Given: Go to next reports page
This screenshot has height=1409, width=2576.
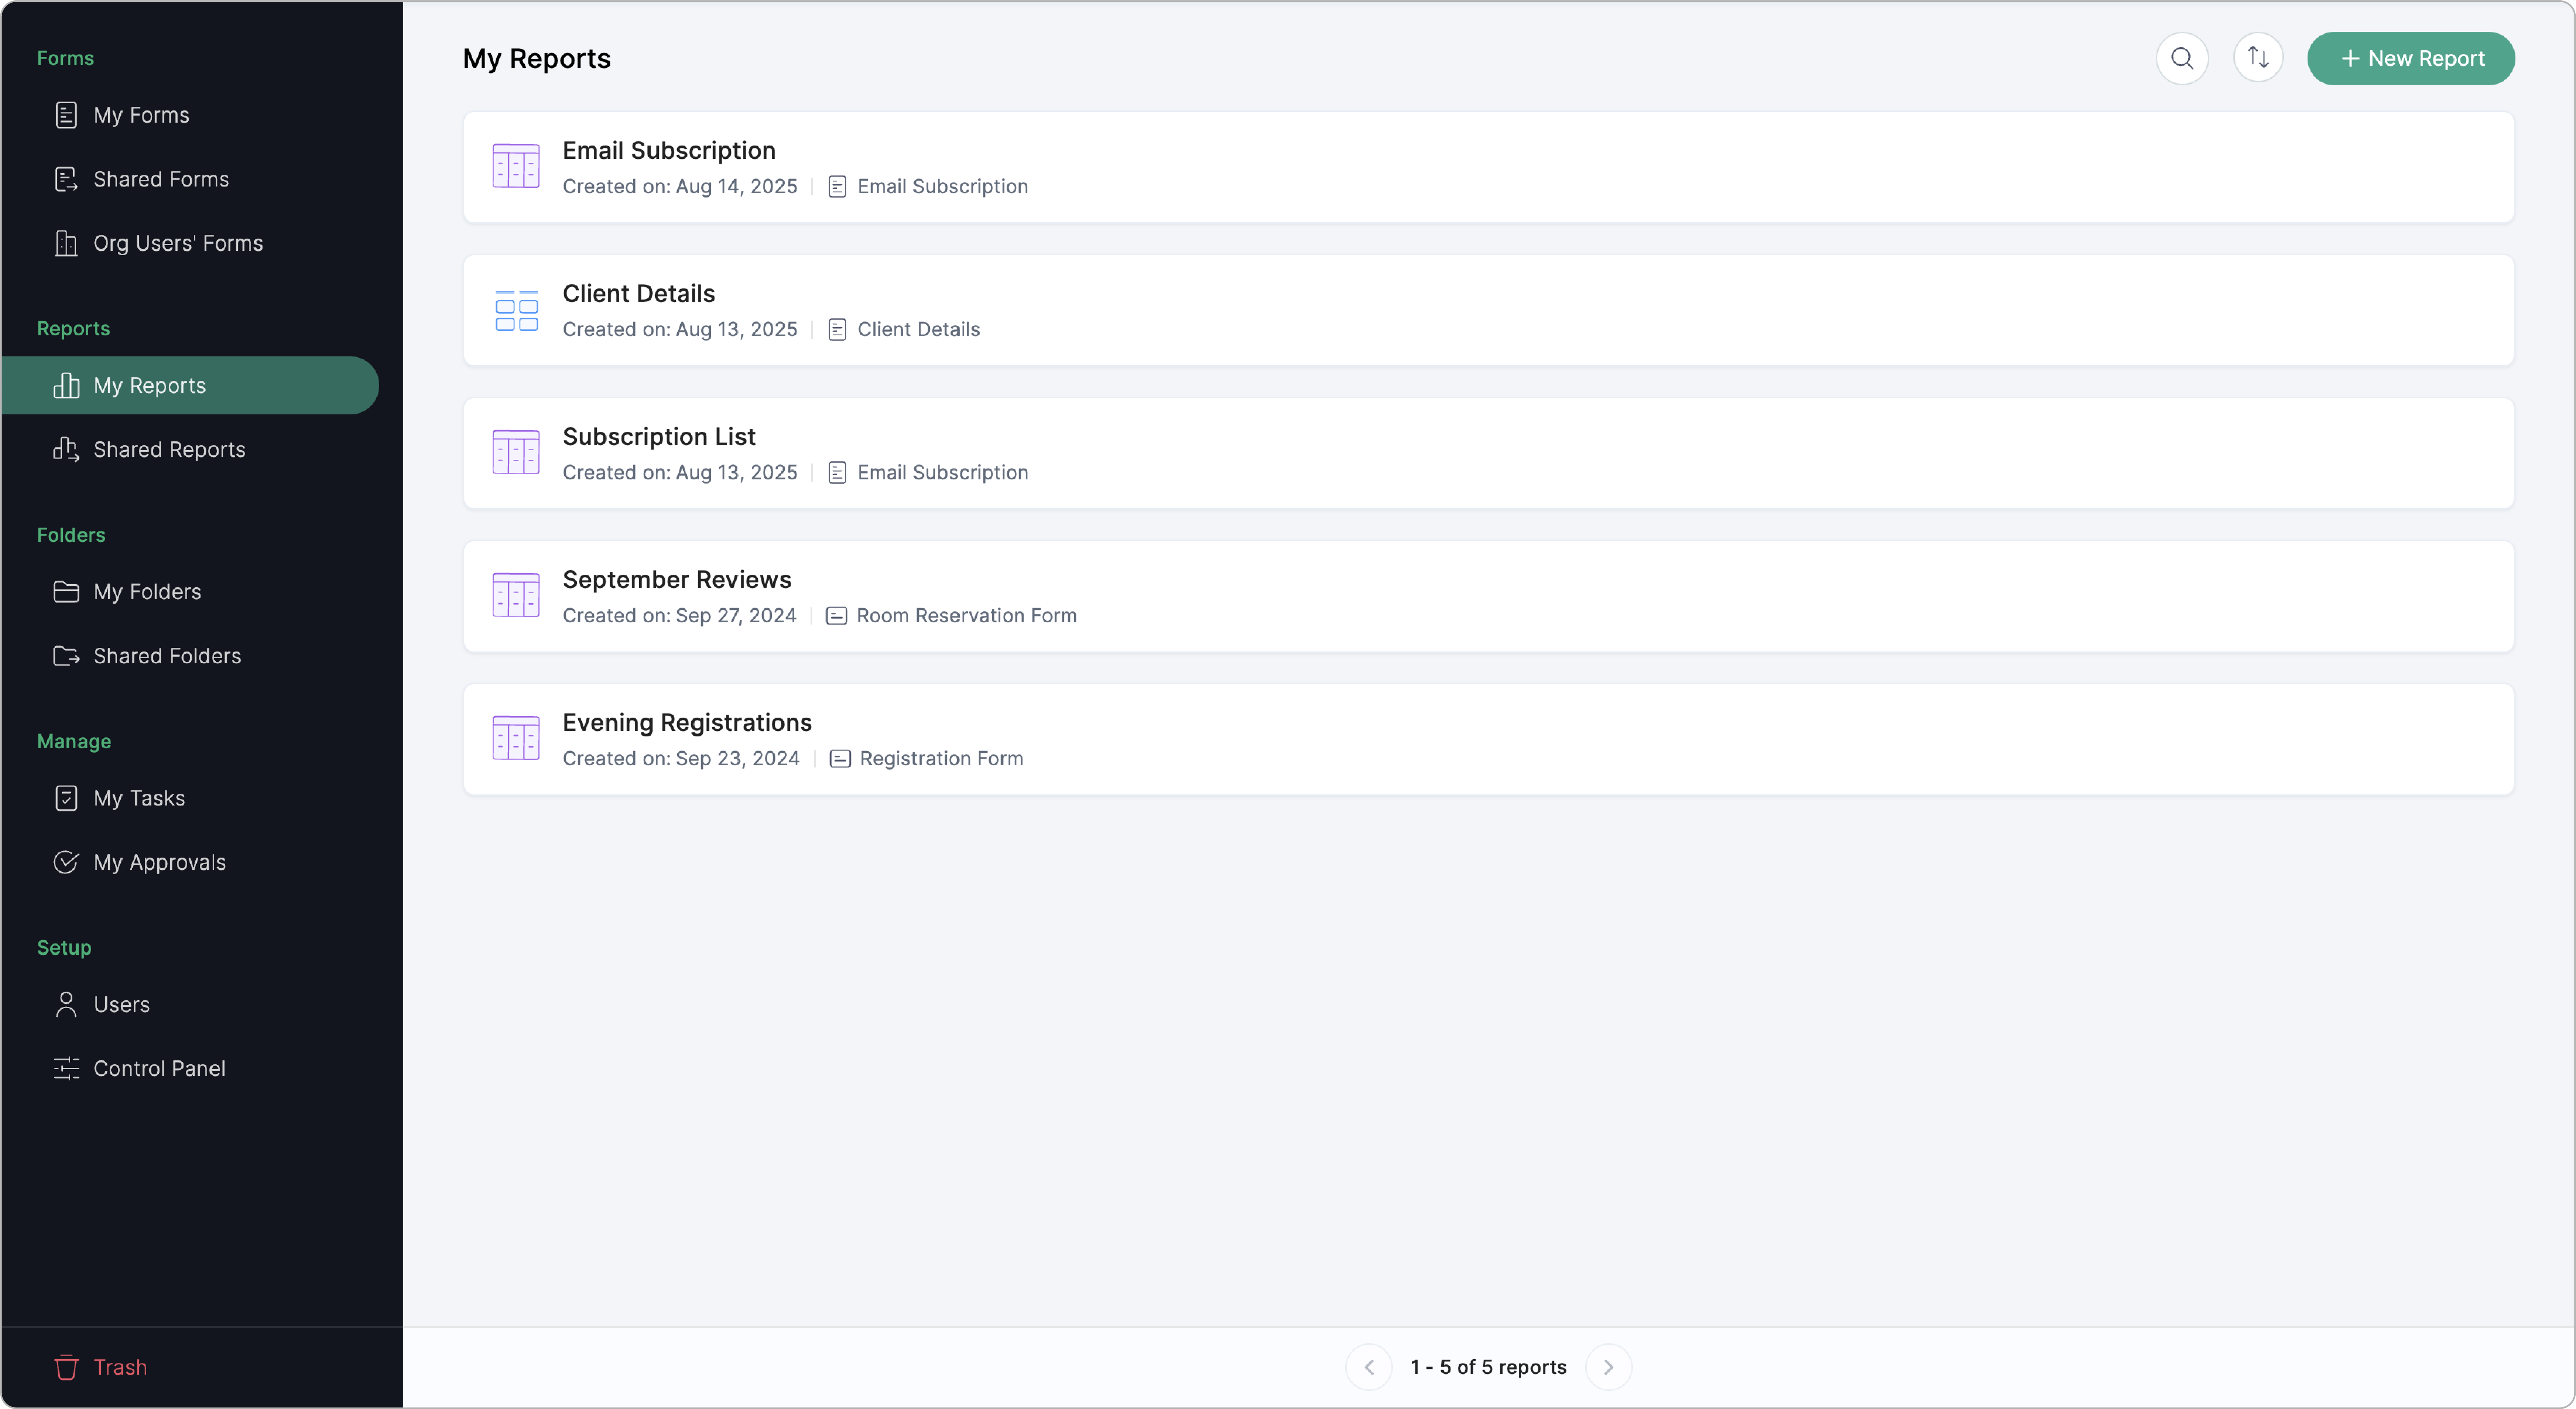Looking at the screenshot, I should [1608, 1367].
